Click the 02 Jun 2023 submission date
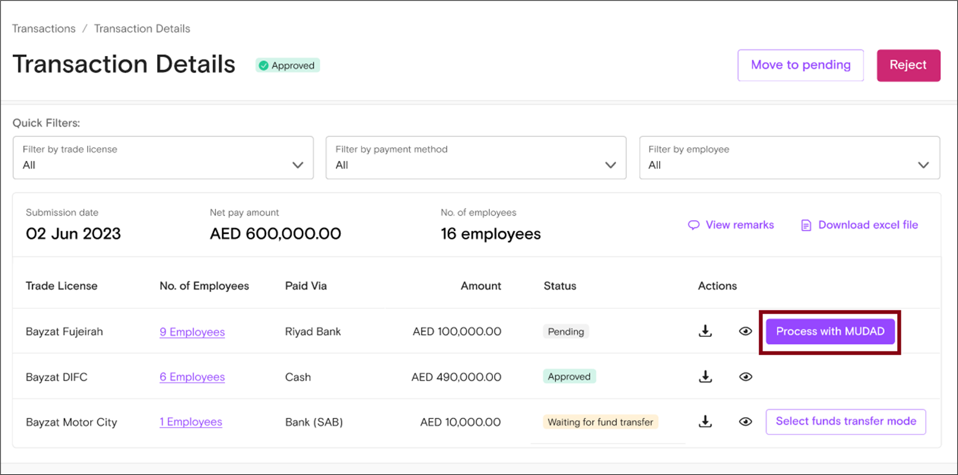958x475 pixels. click(73, 234)
